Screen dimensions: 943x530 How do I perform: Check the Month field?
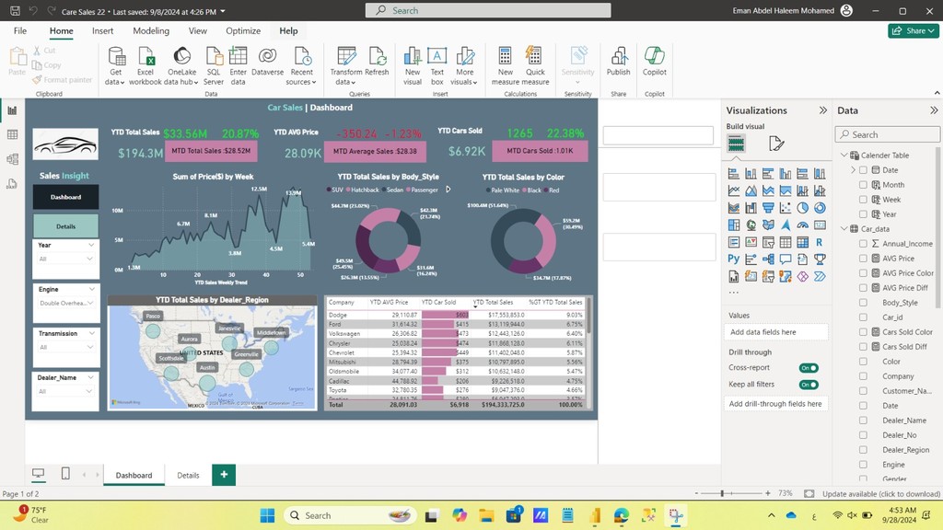click(863, 185)
